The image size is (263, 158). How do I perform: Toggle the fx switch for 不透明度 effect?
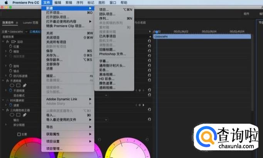[x=7, y=81]
